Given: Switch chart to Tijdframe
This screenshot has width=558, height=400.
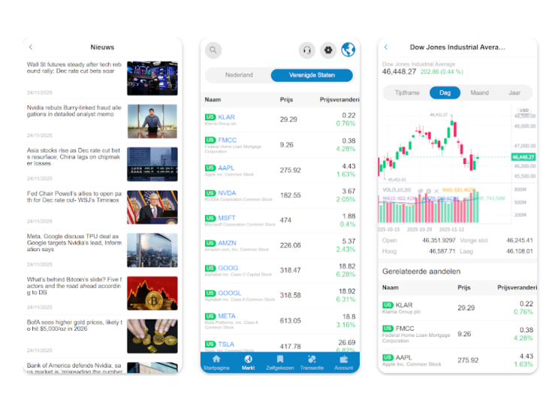Looking at the screenshot, I should tap(407, 92).
